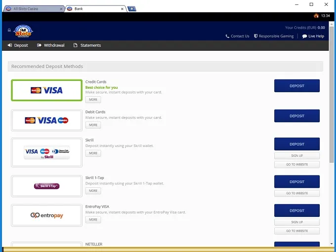Click the casino icon beside clock

pos(316,16)
